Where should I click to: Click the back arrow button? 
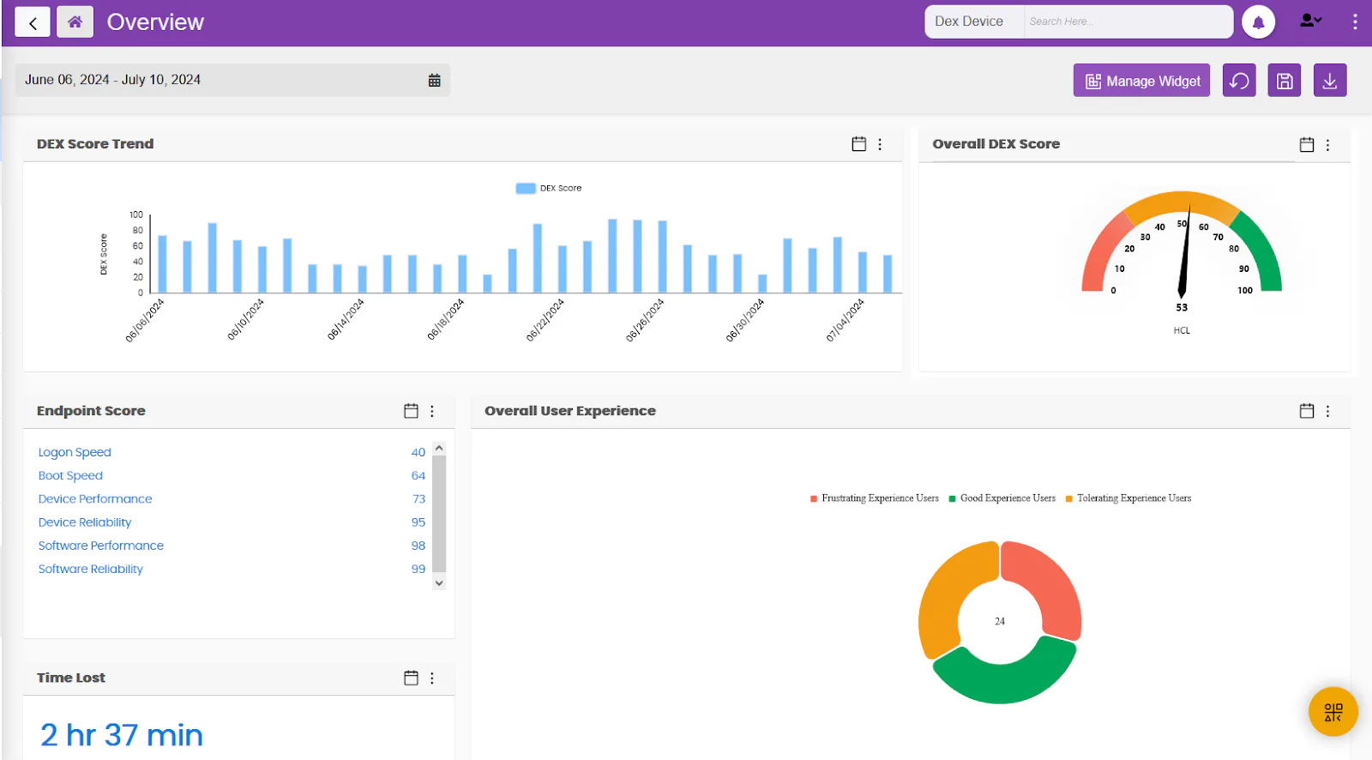pos(33,22)
